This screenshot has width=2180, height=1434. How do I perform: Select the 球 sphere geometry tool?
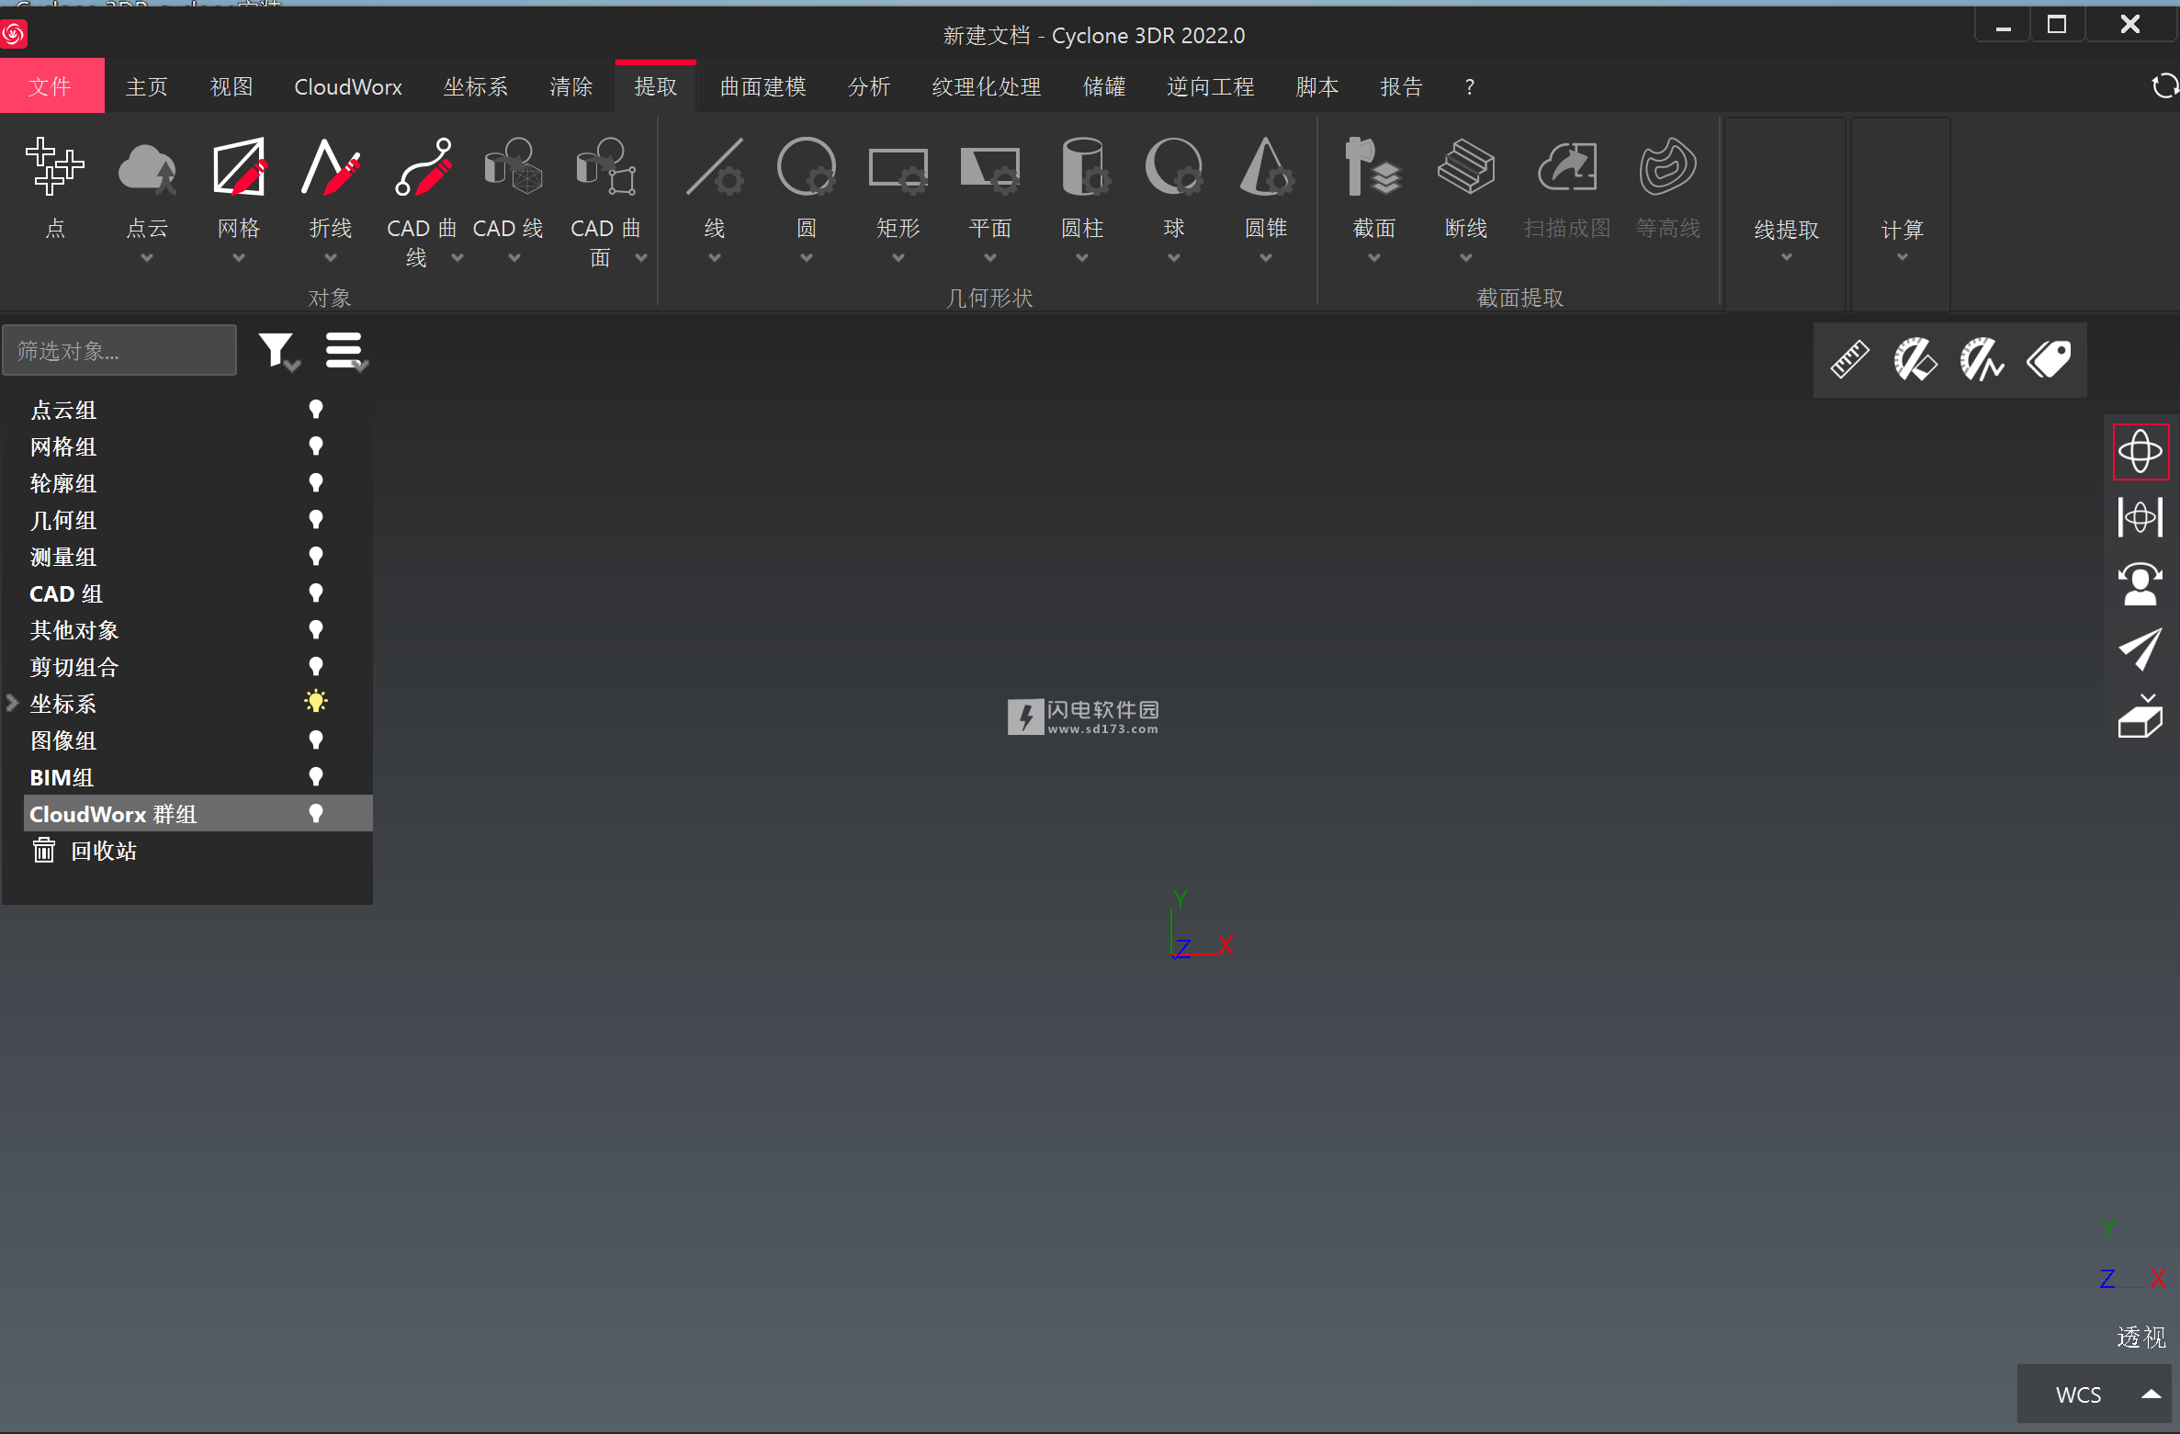tap(1174, 167)
